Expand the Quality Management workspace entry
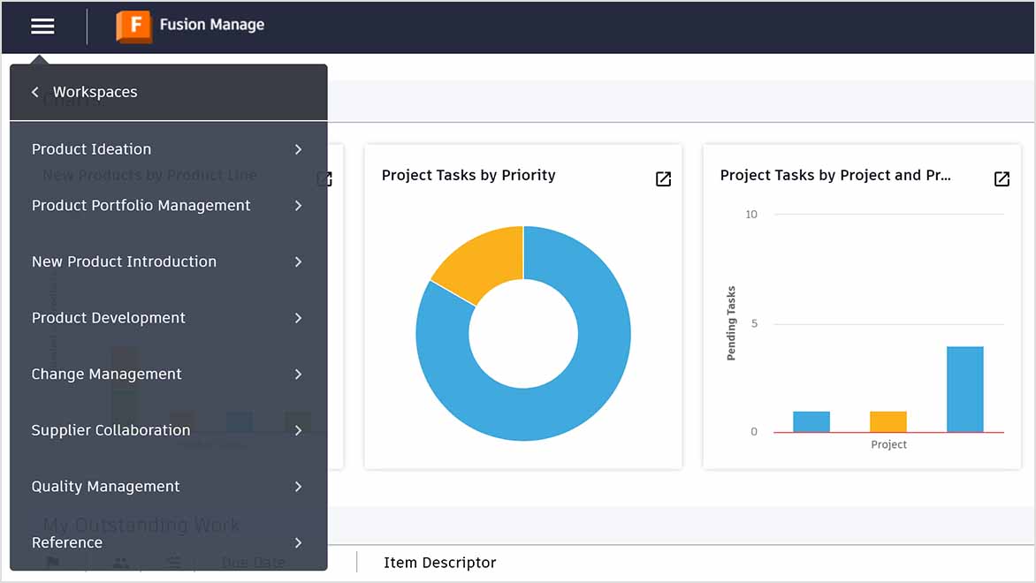 (x=298, y=487)
